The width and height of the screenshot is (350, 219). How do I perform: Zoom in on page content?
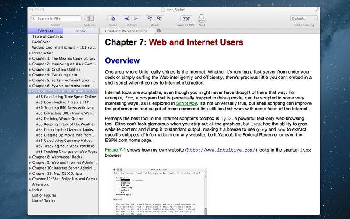pos(150,18)
